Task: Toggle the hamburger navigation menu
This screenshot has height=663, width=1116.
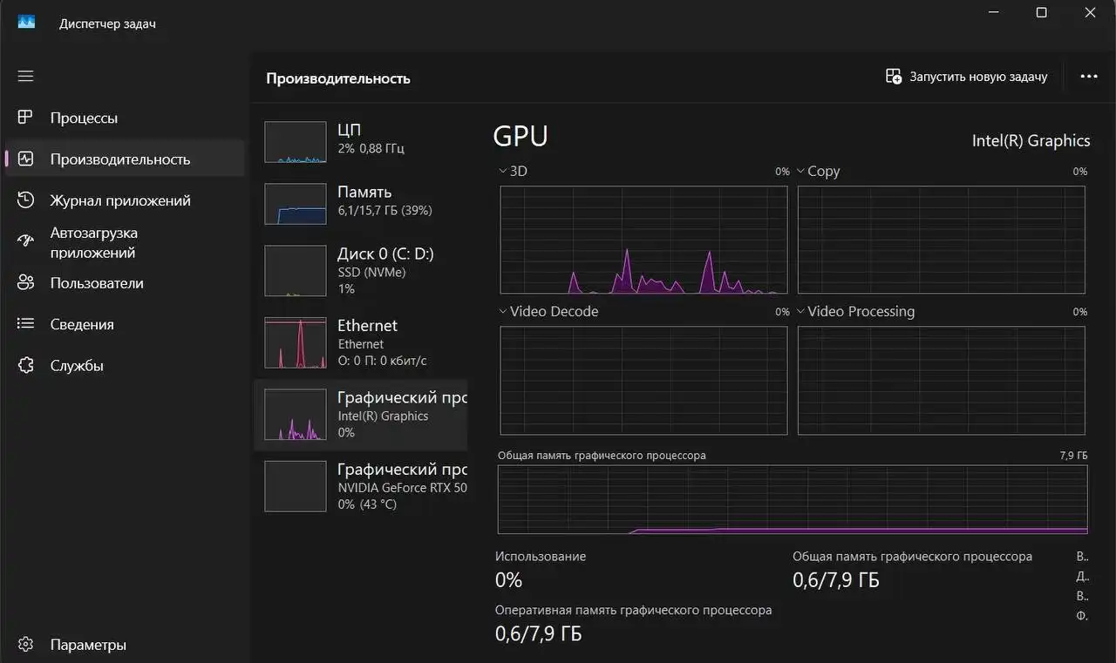Action: 25,77
